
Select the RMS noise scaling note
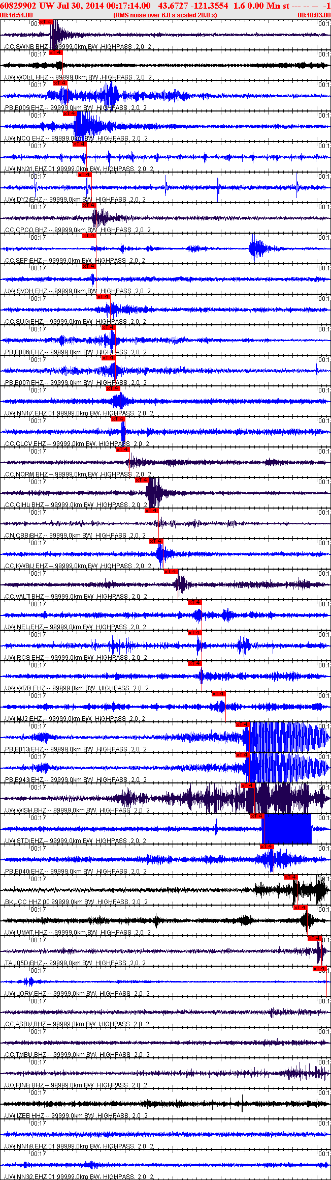click(x=165, y=15)
